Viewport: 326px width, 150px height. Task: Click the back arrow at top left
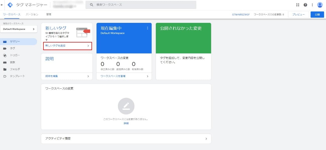pyautogui.click(x=2, y=5)
